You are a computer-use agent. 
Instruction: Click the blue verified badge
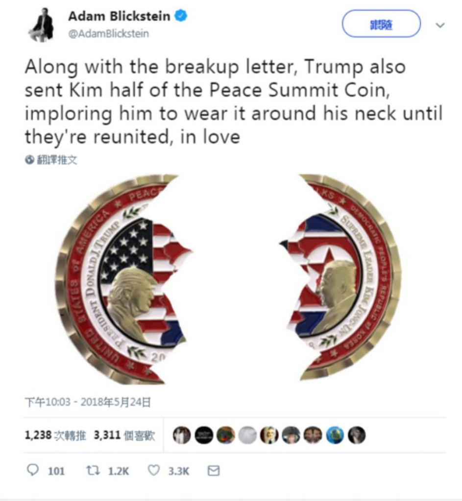coord(181,16)
